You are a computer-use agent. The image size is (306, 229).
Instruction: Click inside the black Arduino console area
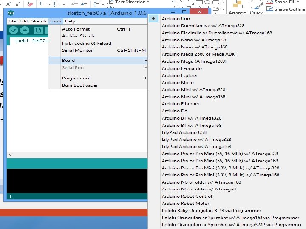(77, 181)
